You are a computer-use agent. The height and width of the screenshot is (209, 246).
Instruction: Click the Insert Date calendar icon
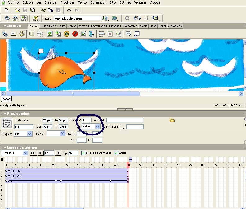pos(110,34)
